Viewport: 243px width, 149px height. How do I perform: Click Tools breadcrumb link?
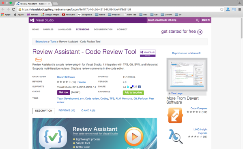53,42
